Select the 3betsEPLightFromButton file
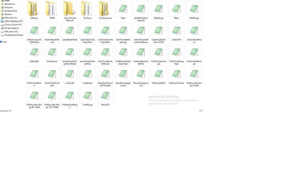This screenshot has width=291, height=176. (x=141, y=11)
